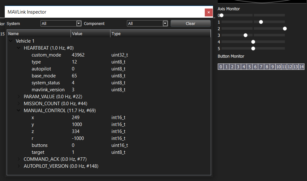
Task: Open the Component filter dropdown
Action: click(x=147, y=23)
